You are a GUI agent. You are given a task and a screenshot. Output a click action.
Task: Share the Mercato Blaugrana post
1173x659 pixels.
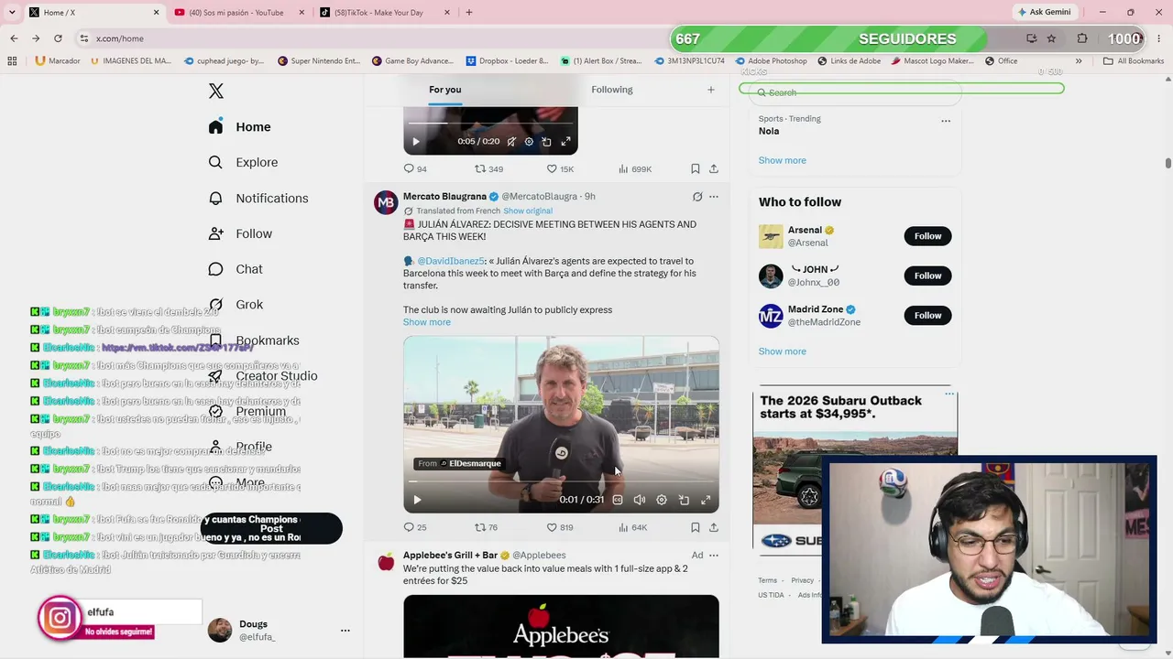(714, 527)
